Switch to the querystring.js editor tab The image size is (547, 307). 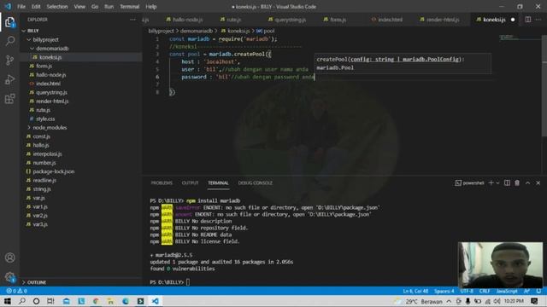pyautogui.click(x=287, y=20)
